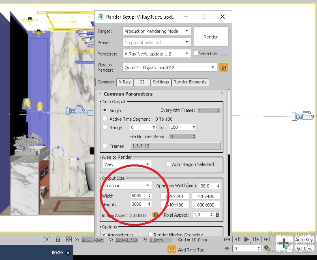Toggle the Auto Key button
The width and height of the screenshot is (317, 260).
point(304,240)
